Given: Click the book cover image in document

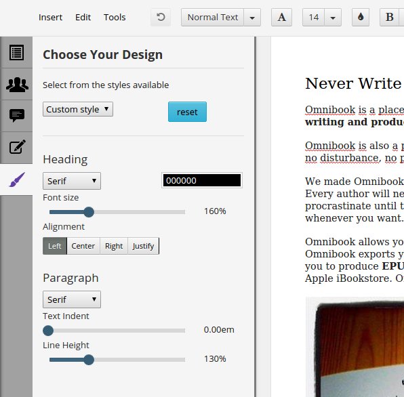Looking at the screenshot, I should tap(355, 347).
